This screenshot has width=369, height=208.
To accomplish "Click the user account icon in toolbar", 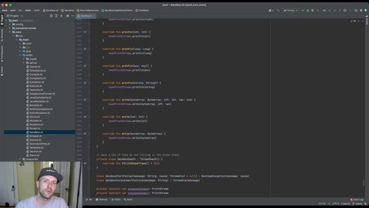I will coord(270,10).
